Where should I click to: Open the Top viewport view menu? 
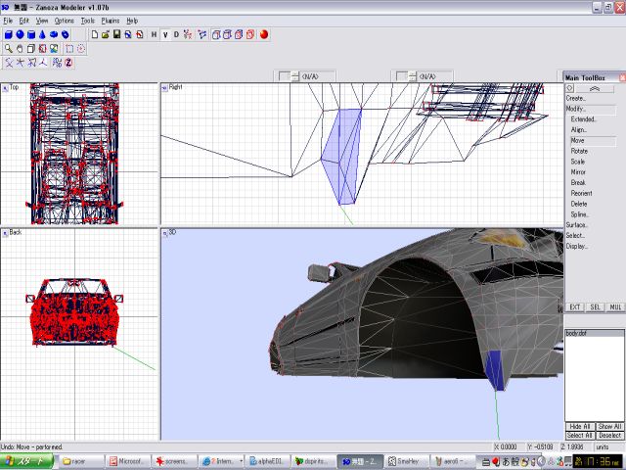pos(5,87)
